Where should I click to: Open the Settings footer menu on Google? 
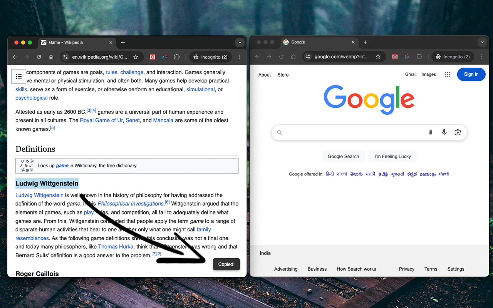(x=456, y=269)
